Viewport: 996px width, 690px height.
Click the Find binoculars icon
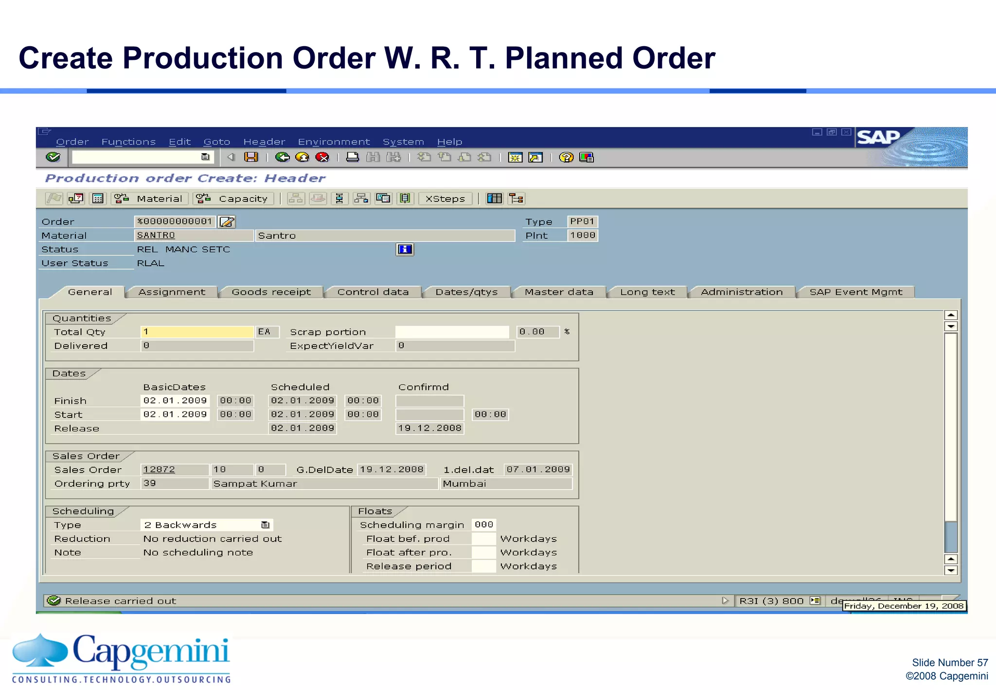[x=373, y=157]
